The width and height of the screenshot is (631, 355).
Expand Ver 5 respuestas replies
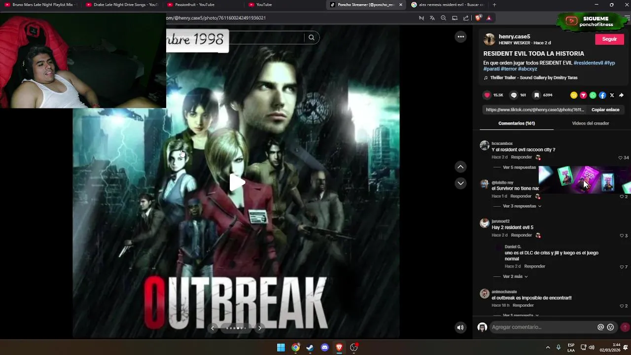pyautogui.click(x=519, y=168)
